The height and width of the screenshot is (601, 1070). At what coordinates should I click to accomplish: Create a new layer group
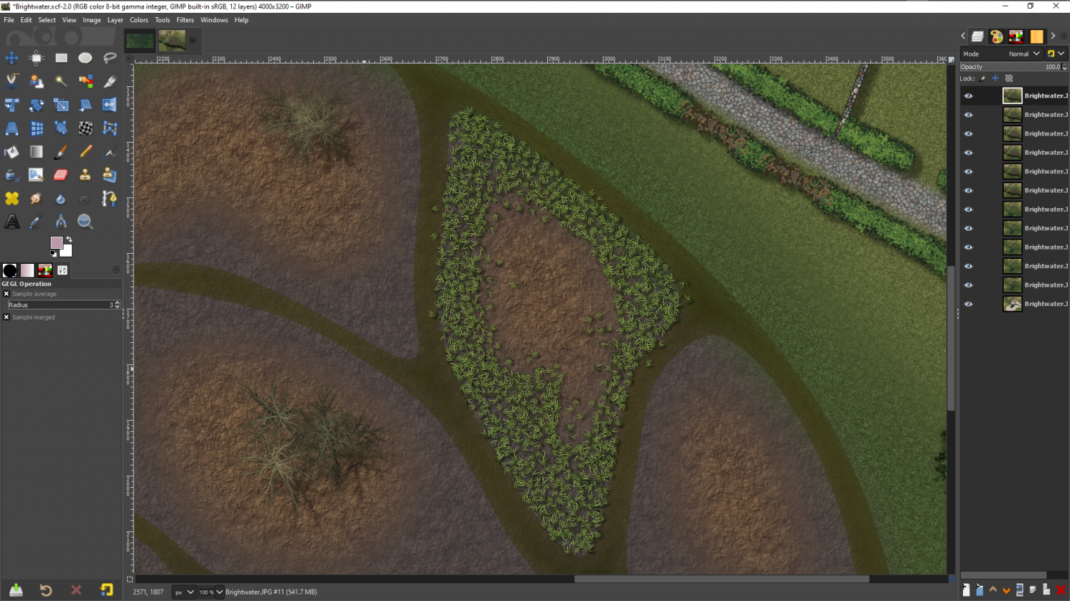coord(979,590)
